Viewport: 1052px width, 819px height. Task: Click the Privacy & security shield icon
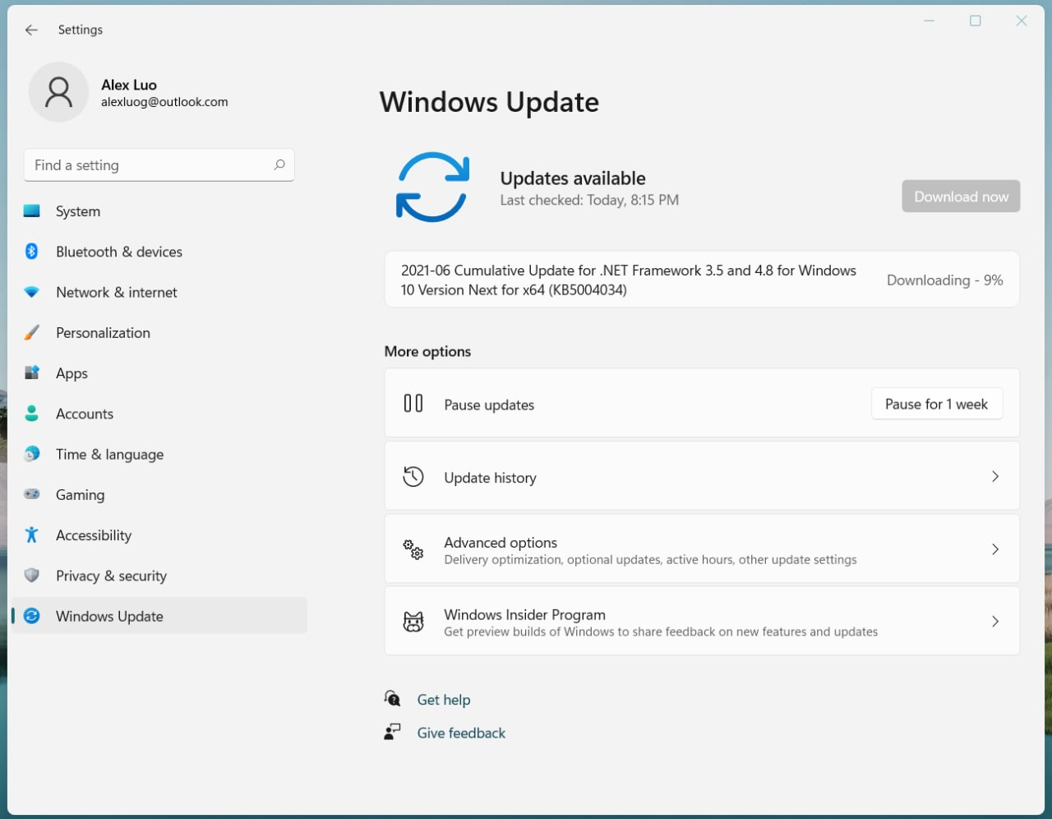pyautogui.click(x=32, y=576)
